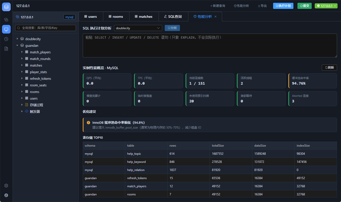Viewport: 341px width, 202px height.
Task: Switch to the SQL查询 tab
Action: (173, 16)
